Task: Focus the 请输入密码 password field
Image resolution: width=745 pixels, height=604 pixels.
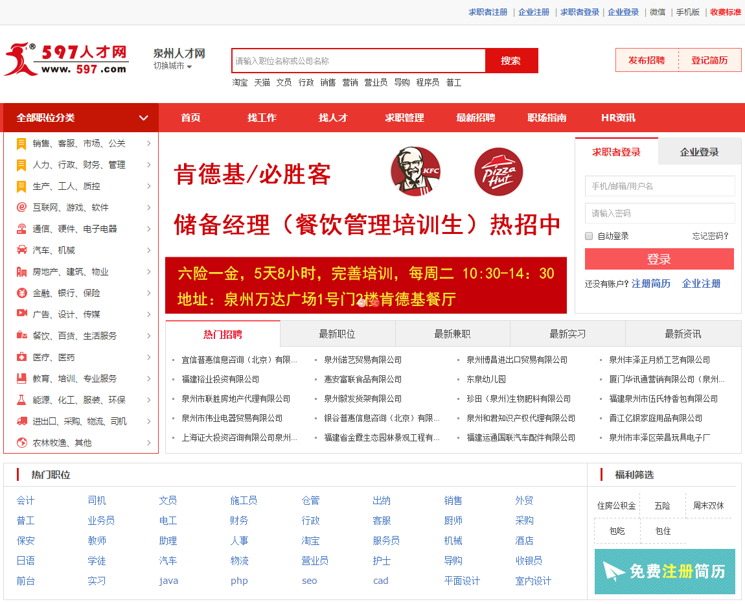Action: tap(660, 213)
